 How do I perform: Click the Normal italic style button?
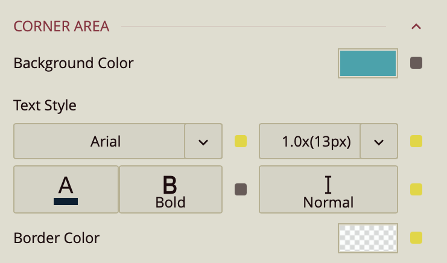328,189
